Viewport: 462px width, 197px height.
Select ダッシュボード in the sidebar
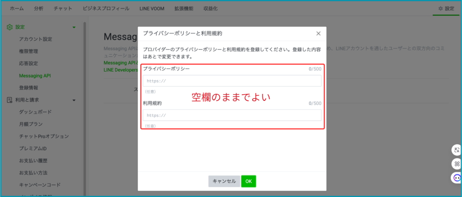coord(35,112)
